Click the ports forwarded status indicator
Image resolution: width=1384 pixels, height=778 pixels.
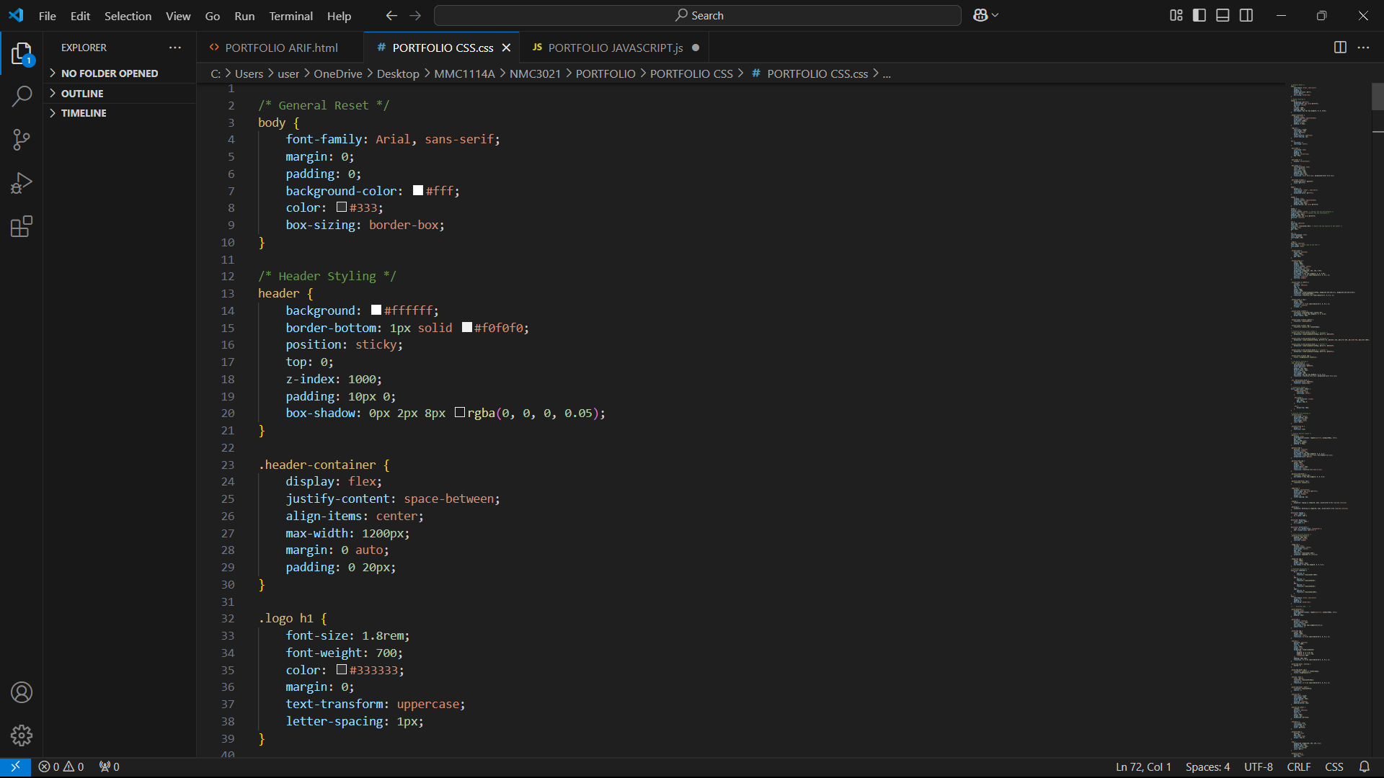click(110, 766)
